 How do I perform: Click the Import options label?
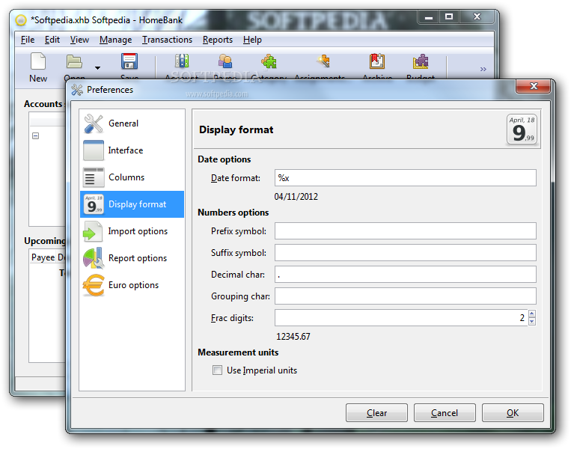click(x=138, y=231)
